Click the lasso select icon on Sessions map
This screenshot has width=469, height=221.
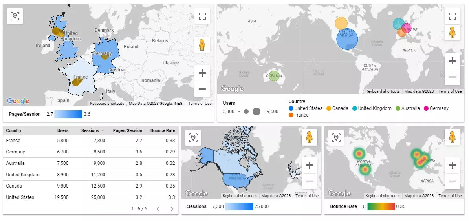tap(193, 137)
